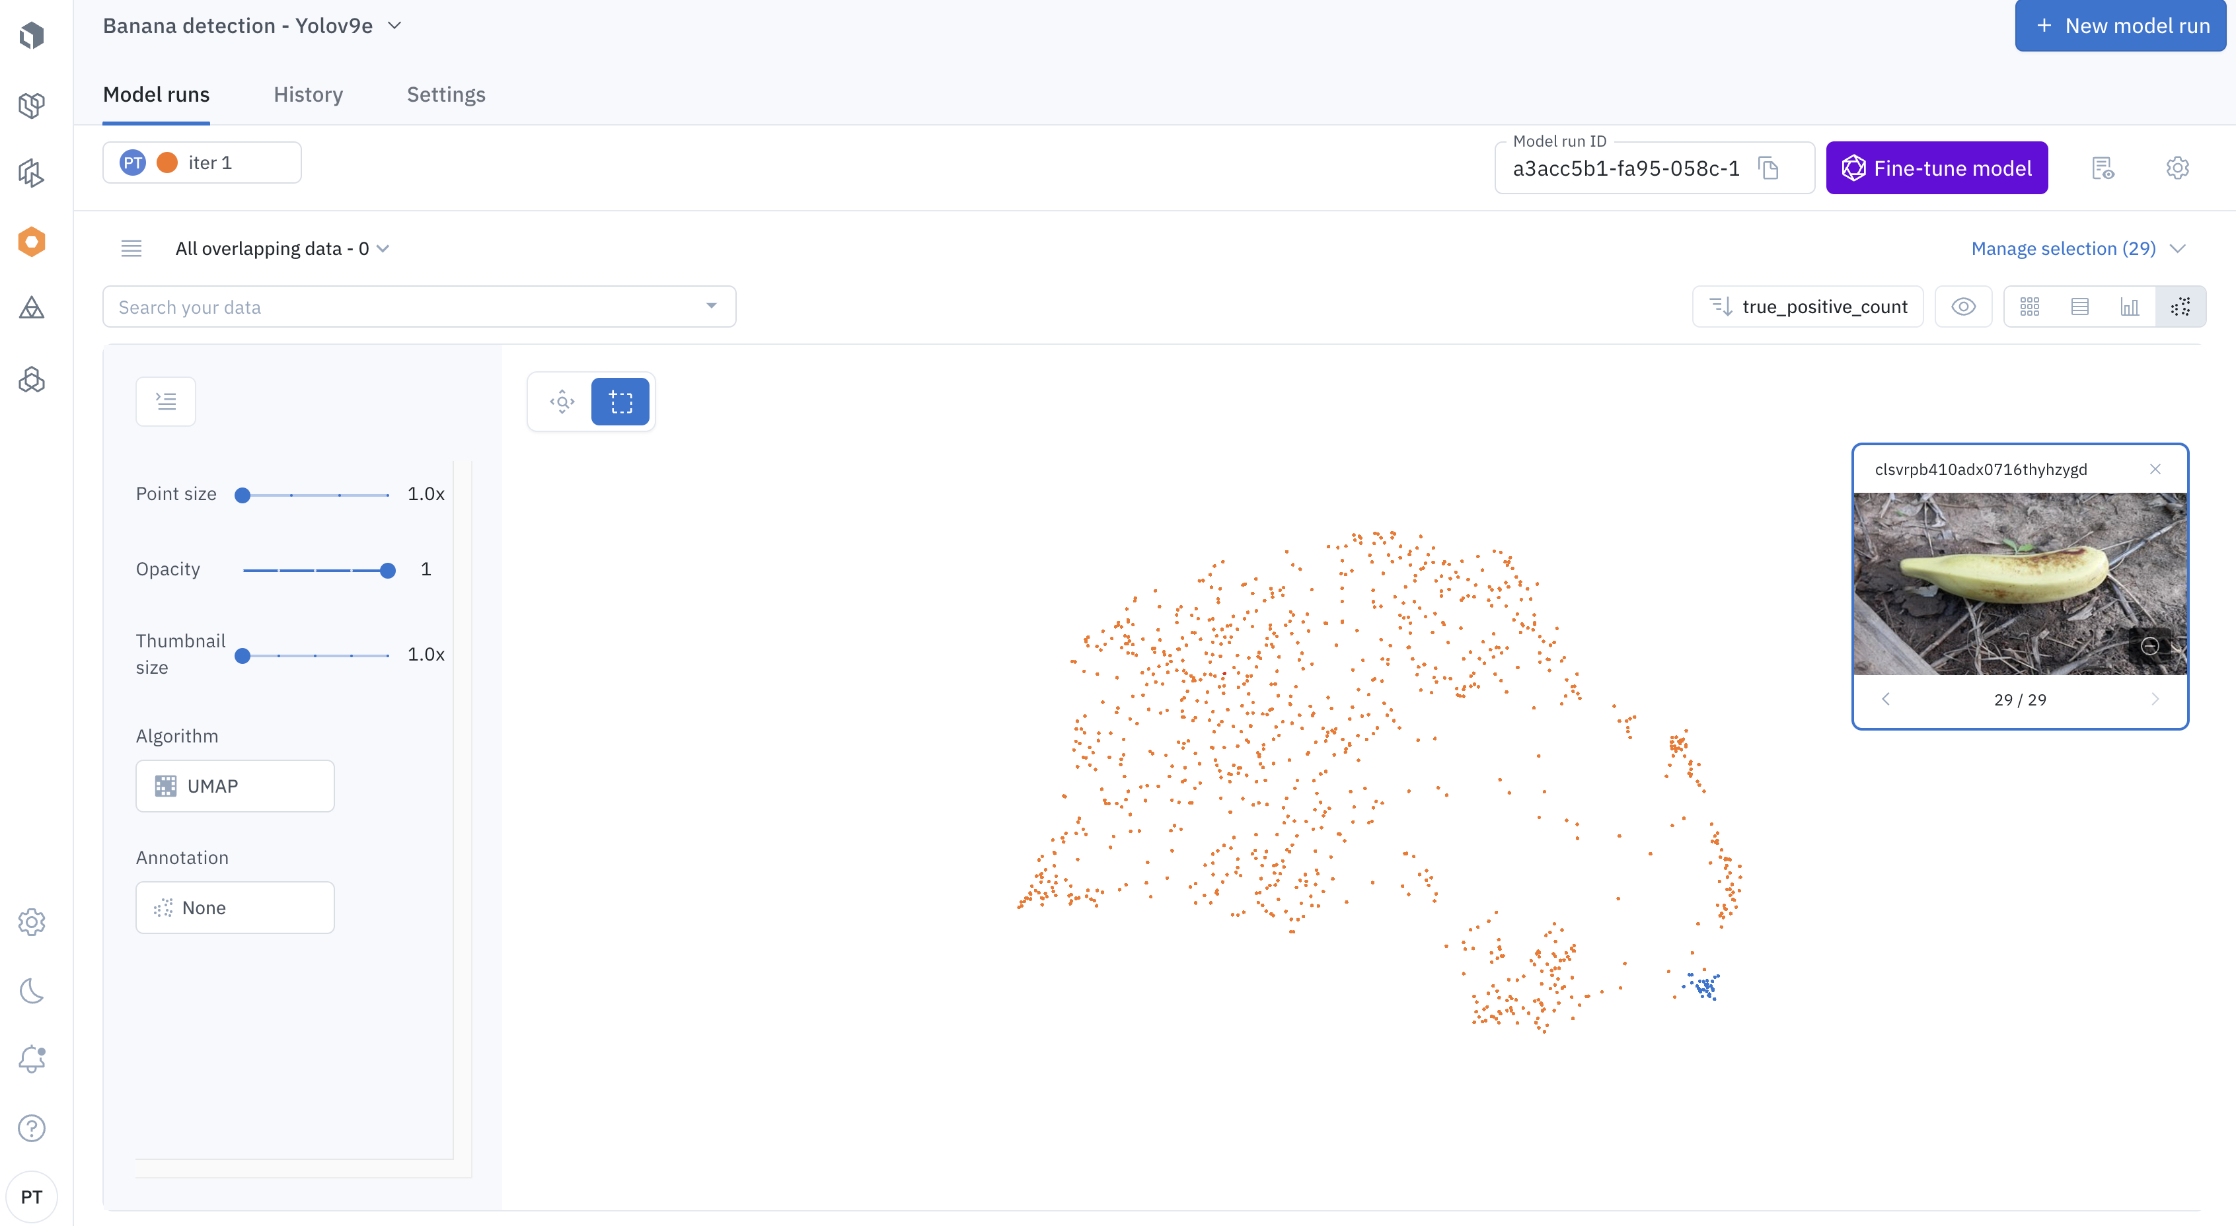Click the Search your data input field
The height and width of the screenshot is (1226, 2236).
(420, 308)
